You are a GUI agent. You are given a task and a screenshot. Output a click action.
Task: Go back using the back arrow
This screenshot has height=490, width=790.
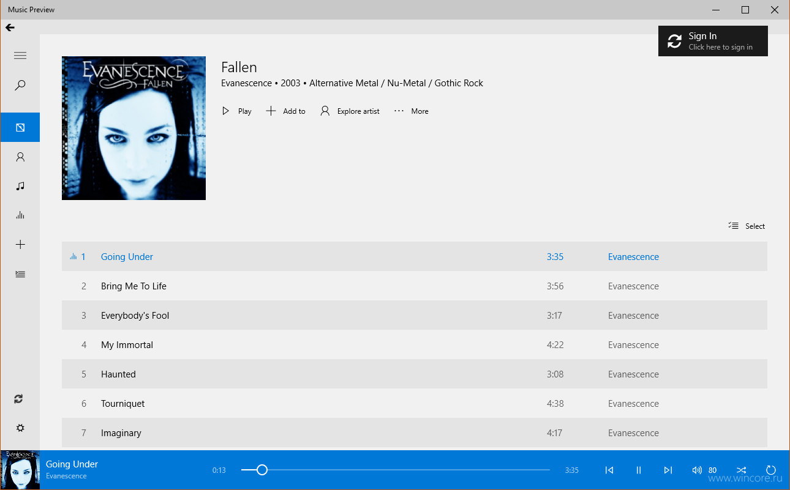[10, 28]
